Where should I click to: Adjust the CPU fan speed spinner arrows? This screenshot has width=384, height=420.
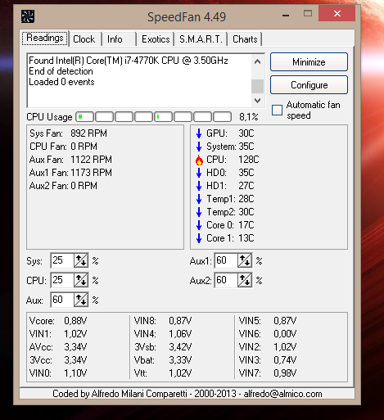(x=81, y=280)
